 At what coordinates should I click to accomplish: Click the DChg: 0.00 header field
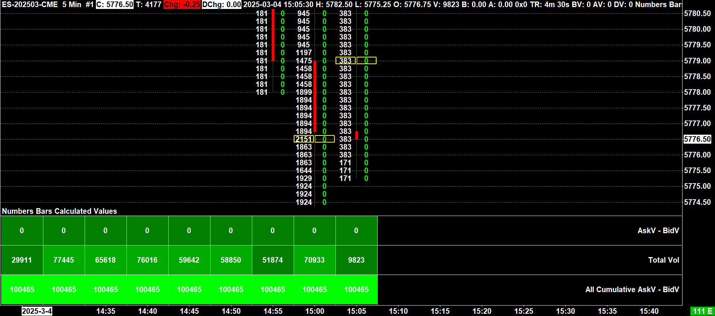coord(222,4)
